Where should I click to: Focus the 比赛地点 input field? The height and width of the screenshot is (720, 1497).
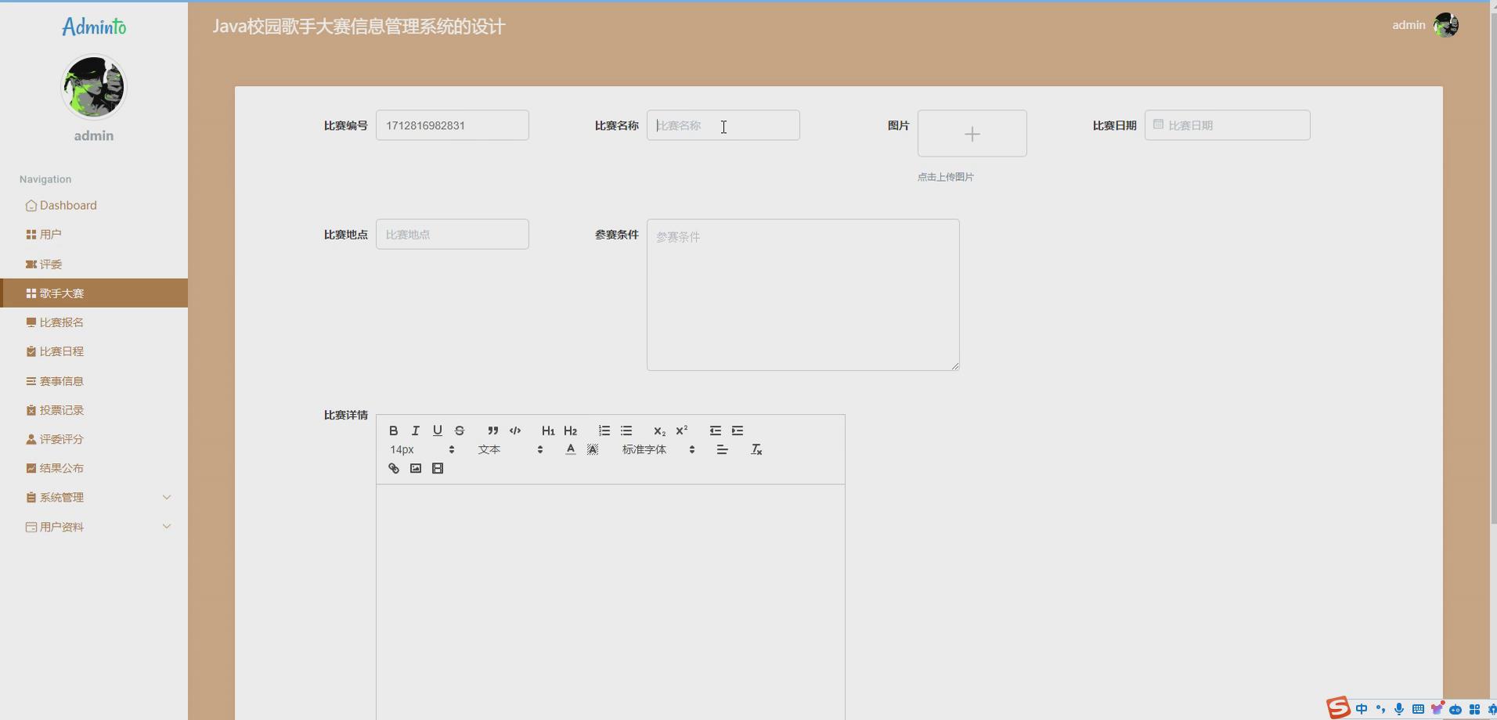[453, 234]
